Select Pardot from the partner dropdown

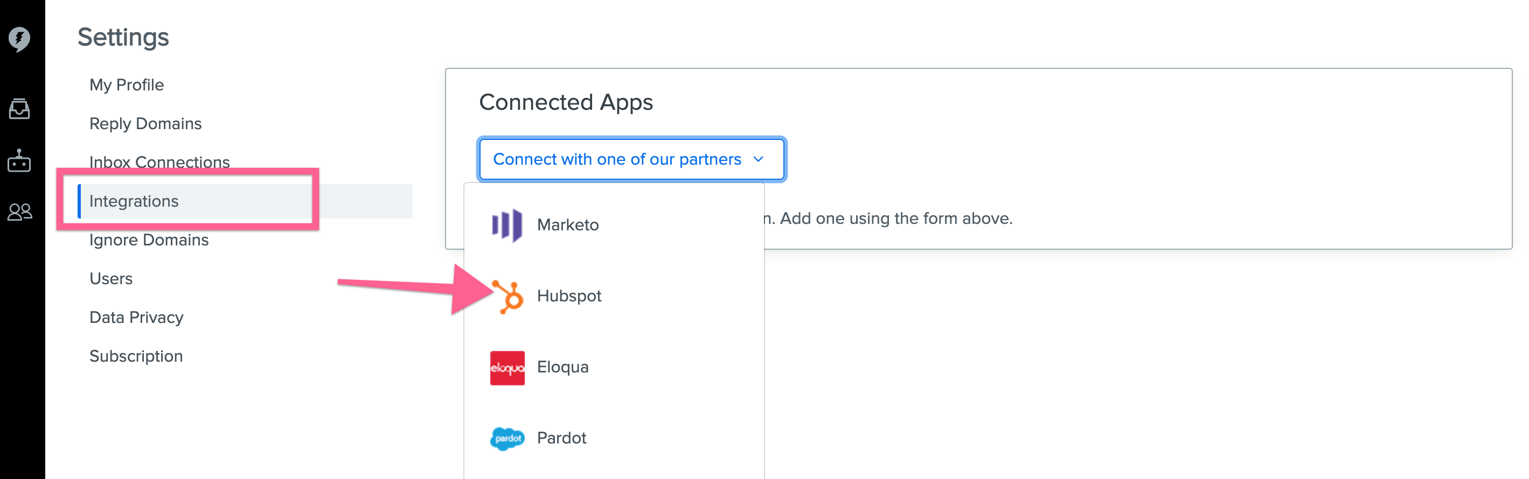tap(561, 438)
